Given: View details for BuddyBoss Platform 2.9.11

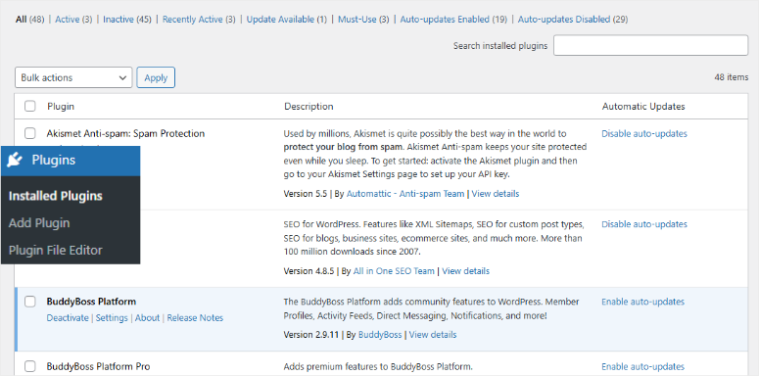Looking at the screenshot, I should coord(433,334).
